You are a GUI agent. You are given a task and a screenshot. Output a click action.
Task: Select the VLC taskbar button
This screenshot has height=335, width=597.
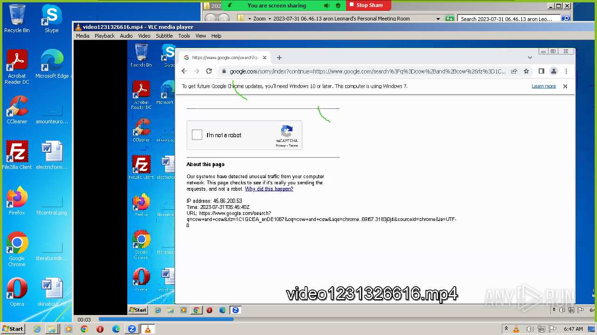[148, 329]
